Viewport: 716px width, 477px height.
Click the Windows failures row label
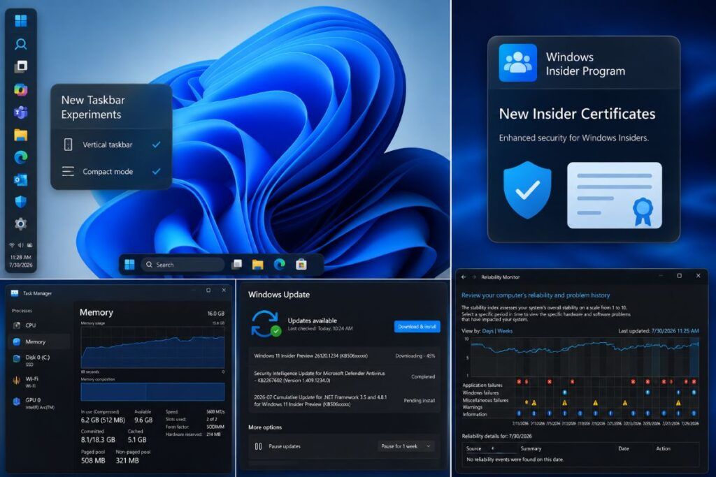[x=480, y=392]
